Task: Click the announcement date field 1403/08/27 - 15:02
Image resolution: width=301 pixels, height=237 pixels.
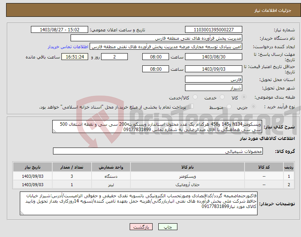Action: (60, 30)
